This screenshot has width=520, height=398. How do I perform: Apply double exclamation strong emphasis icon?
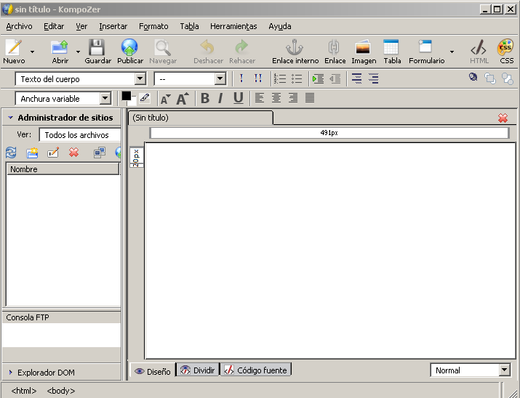pos(258,79)
